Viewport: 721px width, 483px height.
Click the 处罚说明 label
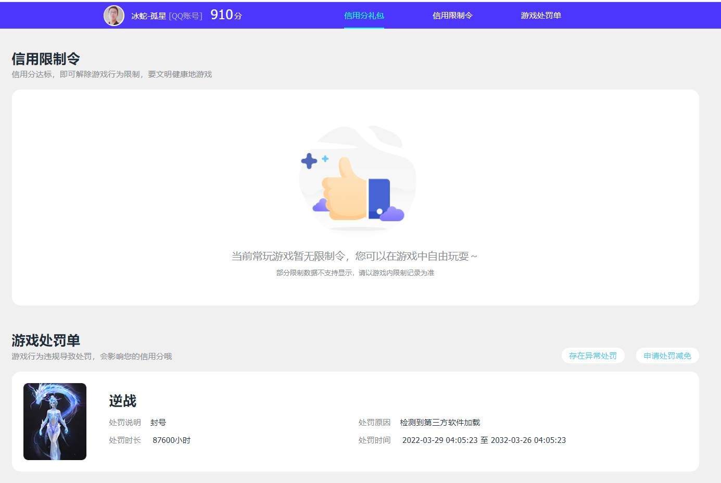(125, 423)
